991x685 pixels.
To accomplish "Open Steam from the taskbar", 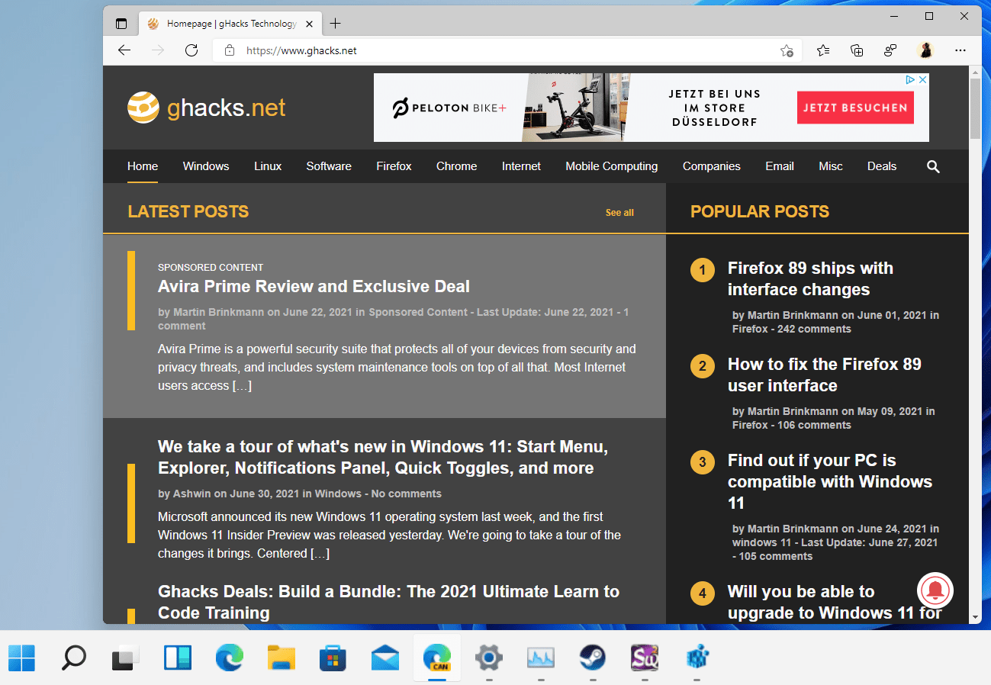I will (593, 658).
